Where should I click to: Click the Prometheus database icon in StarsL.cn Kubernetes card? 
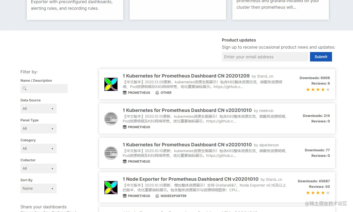[x=125, y=93]
